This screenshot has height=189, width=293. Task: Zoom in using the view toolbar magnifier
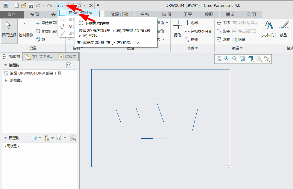pyautogui.click(x=227, y=59)
